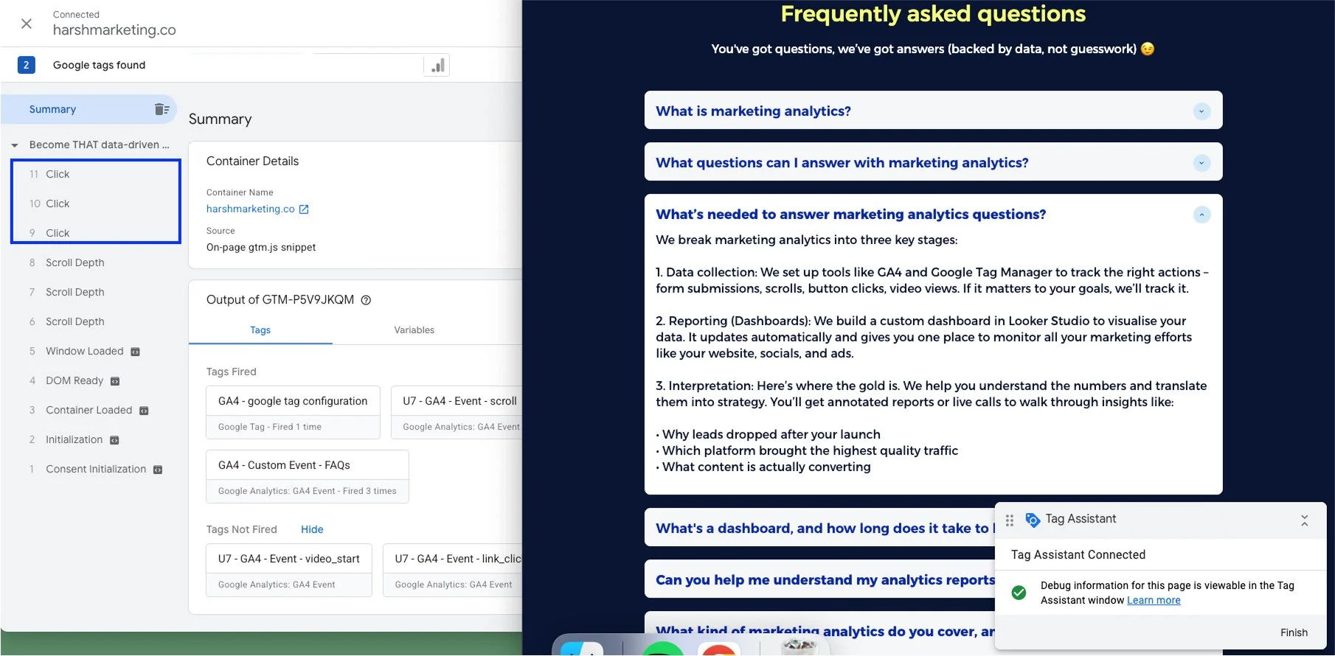Open the U7 - GA4 - Event - link_click card
Screen dimensions: 1335x656
coord(453,570)
